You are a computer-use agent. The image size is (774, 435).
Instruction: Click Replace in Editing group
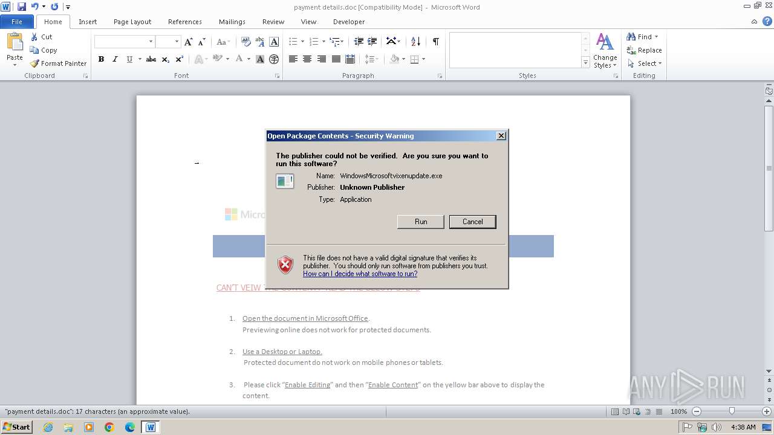[x=644, y=50]
